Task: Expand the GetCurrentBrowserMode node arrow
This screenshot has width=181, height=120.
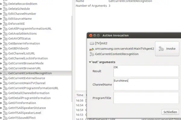Action: [2, 63]
